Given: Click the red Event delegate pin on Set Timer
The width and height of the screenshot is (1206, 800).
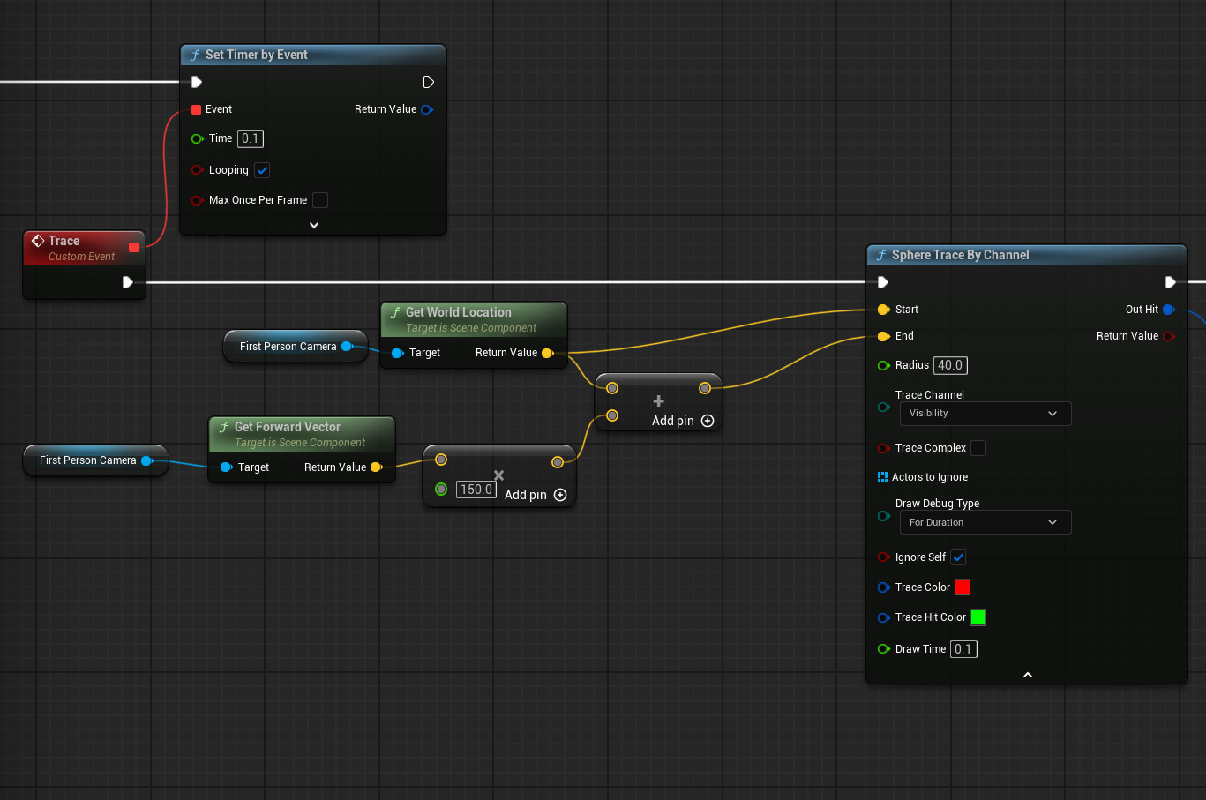Looking at the screenshot, I should pyautogui.click(x=196, y=109).
